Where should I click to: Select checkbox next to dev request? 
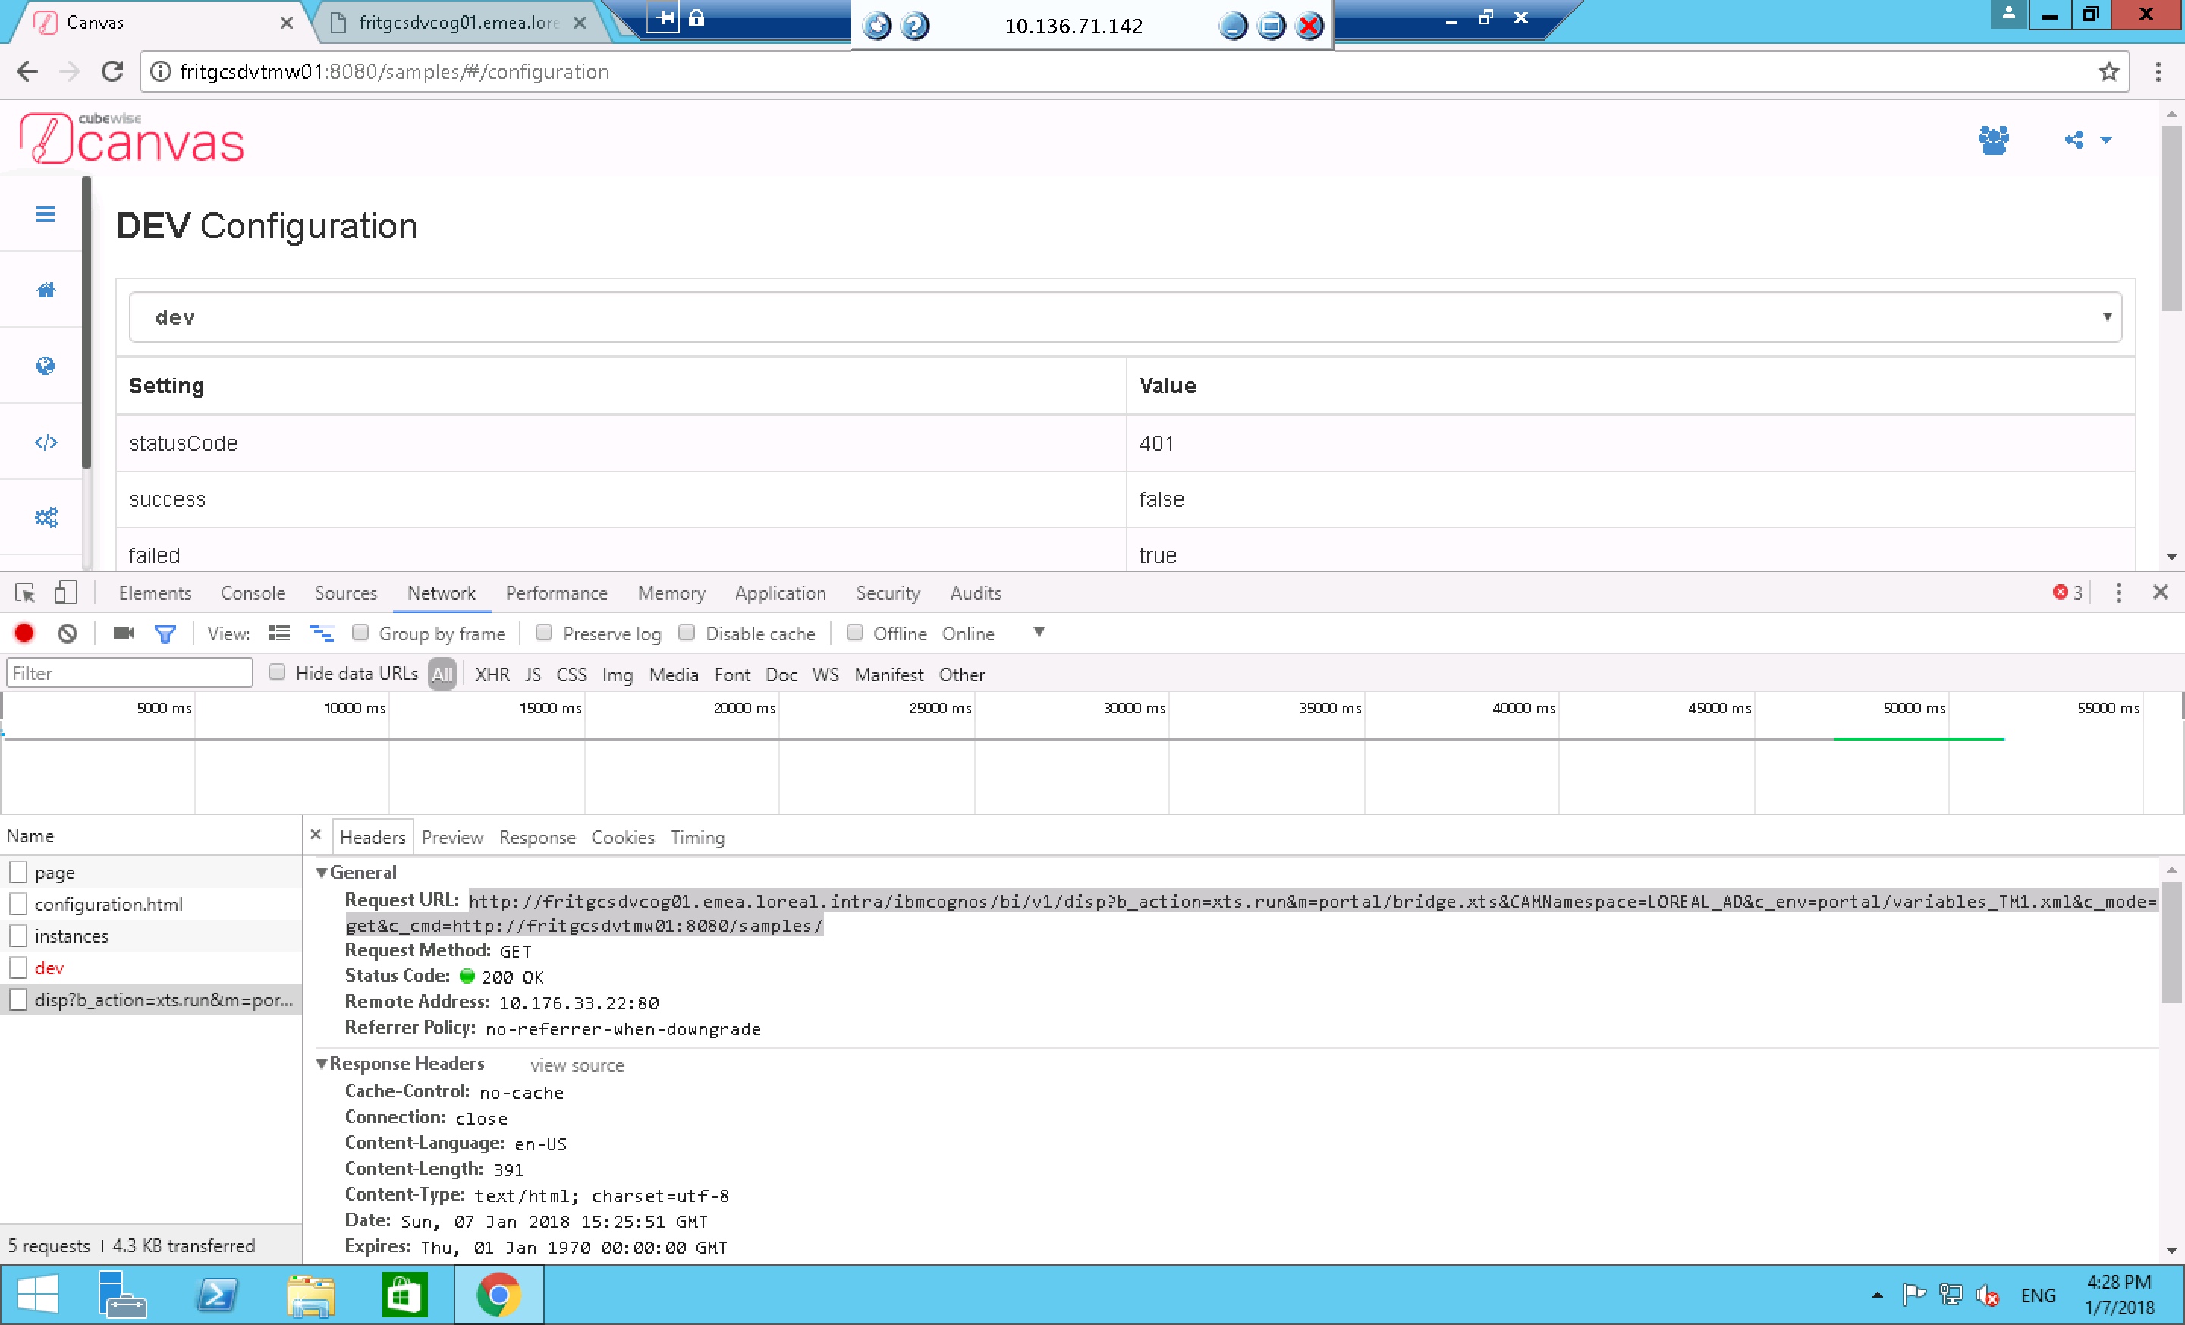point(17,968)
